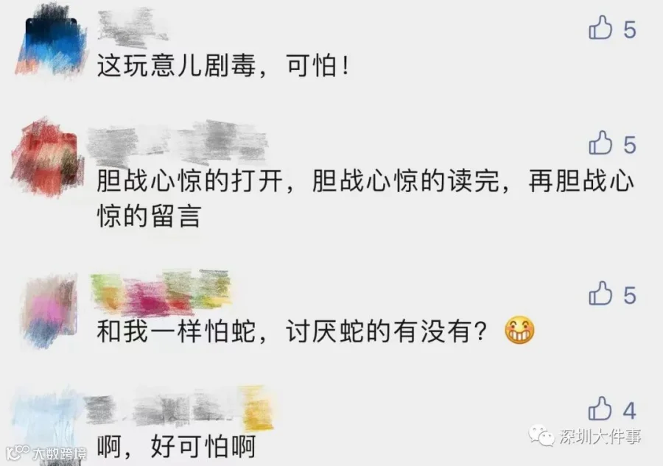Click the 大数跨境 watermark text
663x466 pixels.
pyautogui.click(x=60, y=453)
